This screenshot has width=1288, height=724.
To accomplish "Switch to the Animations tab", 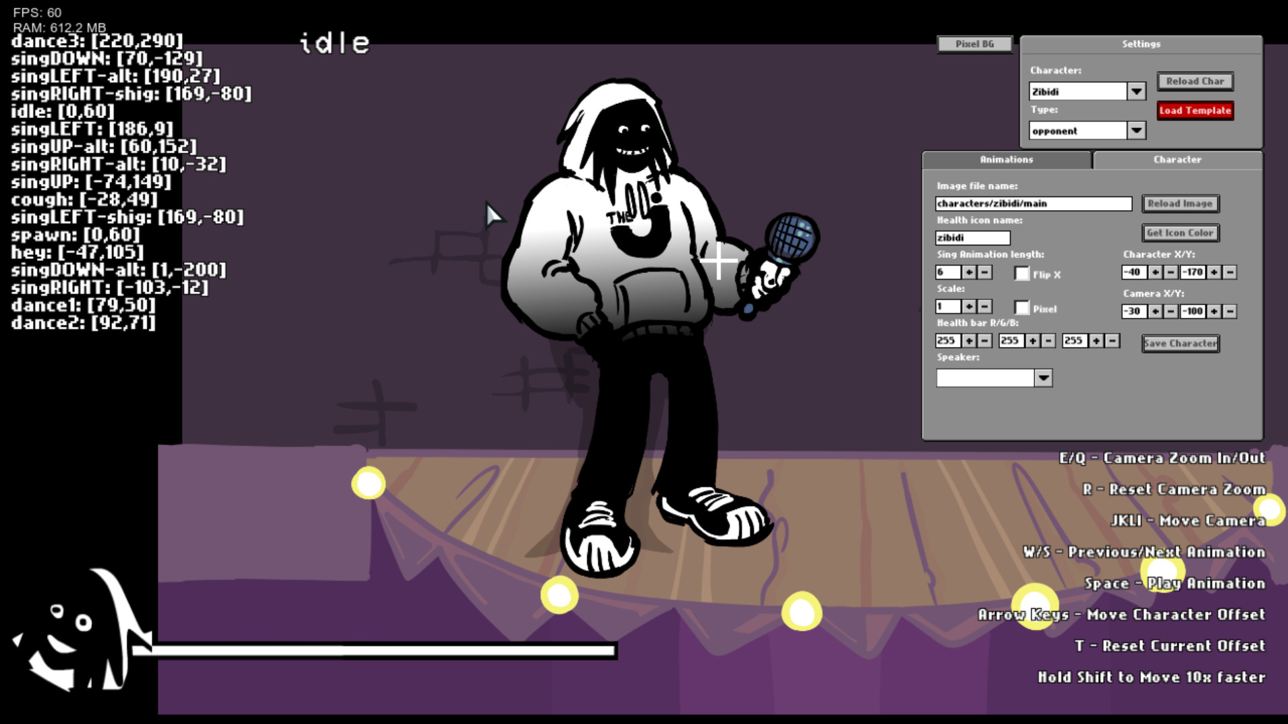I will click(x=1006, y=160).
